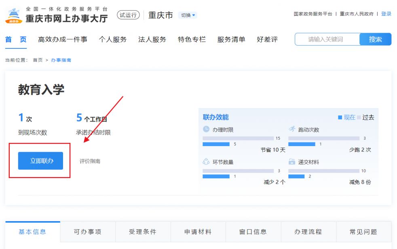Screen dimensions: 397x249
Task: Click the gray 过去 legend square
Action: pyautogui.click(x=359, y=117)
